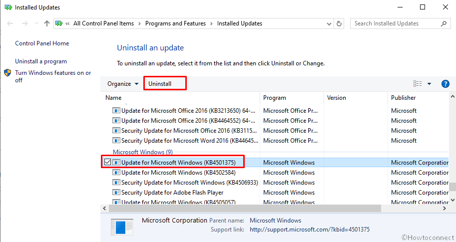
Task: Click icon of Word 2016 security update
Action: coord(116,140)
